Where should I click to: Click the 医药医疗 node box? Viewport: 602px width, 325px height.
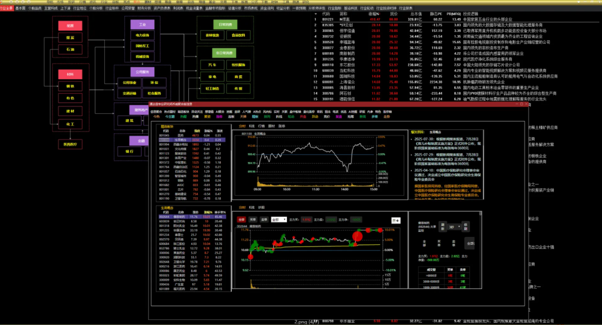(70, 144)
